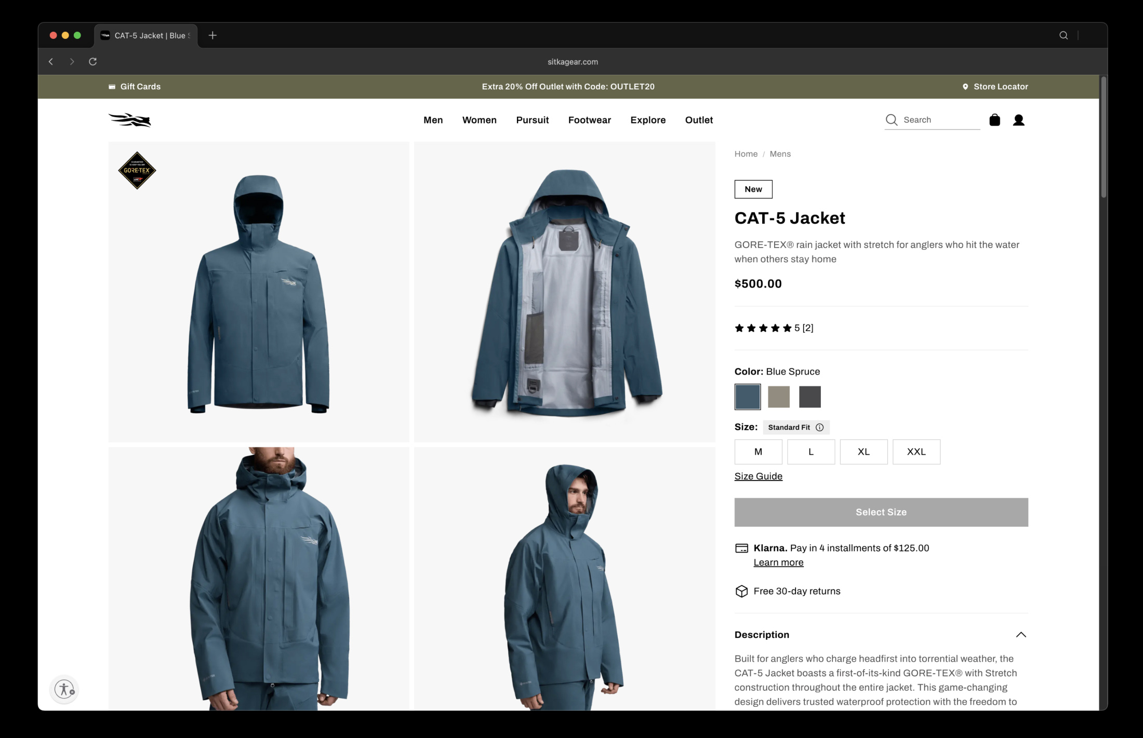The width and height of the screenshot is (1143, 738).
Task: Click the browser reload icon
Action: 93,62
